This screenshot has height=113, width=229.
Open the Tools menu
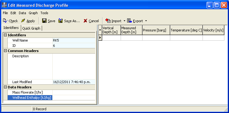point(44,13)
